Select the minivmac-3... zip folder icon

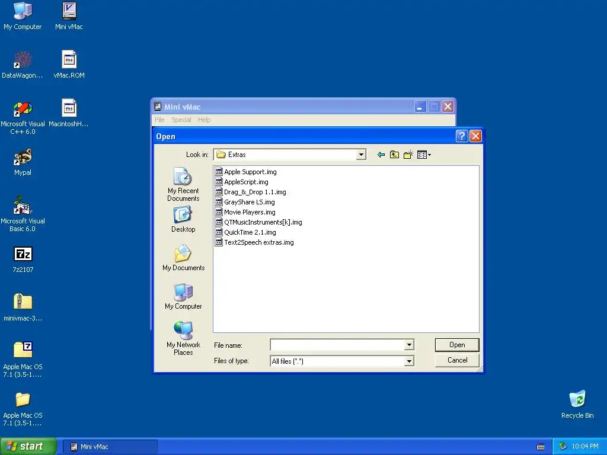[x=23, y=307]
